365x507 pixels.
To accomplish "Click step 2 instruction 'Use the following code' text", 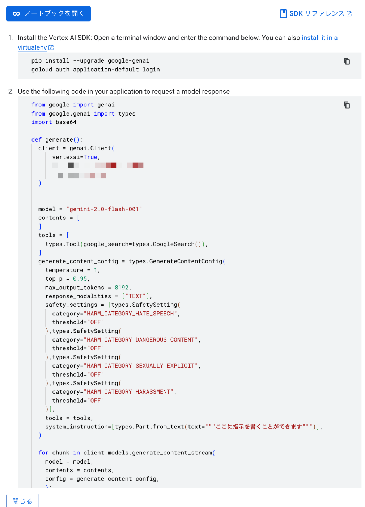I will [x=124, y=92].
